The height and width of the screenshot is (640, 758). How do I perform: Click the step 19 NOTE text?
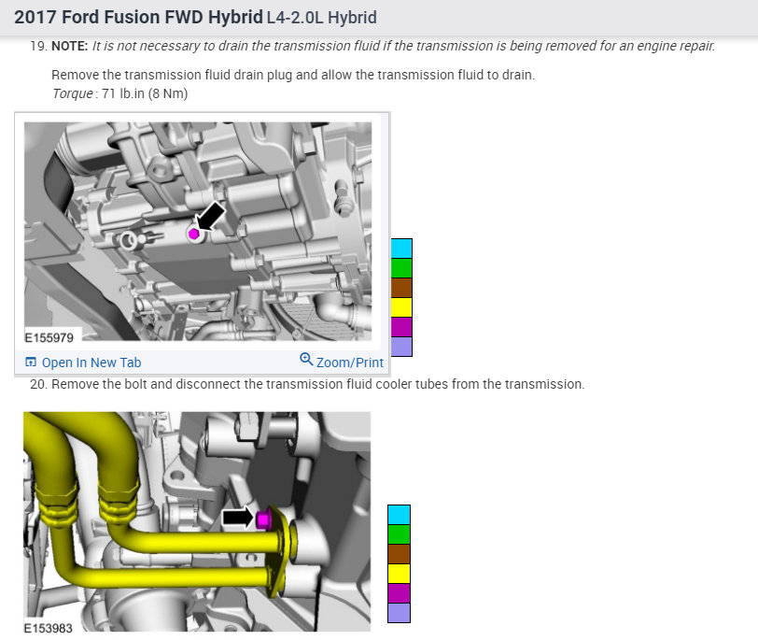384,46
